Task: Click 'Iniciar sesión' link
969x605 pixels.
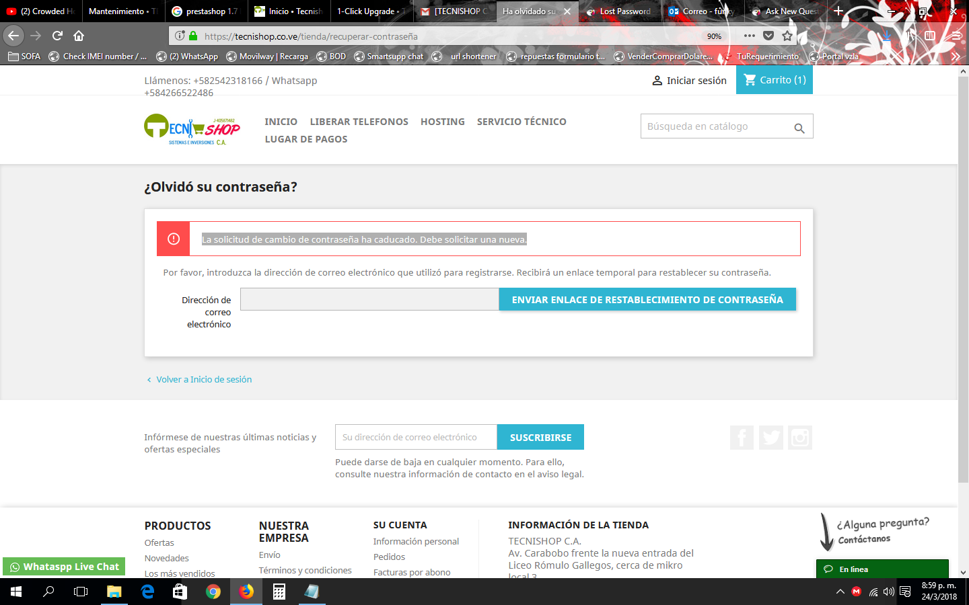Action: [690, 81]
